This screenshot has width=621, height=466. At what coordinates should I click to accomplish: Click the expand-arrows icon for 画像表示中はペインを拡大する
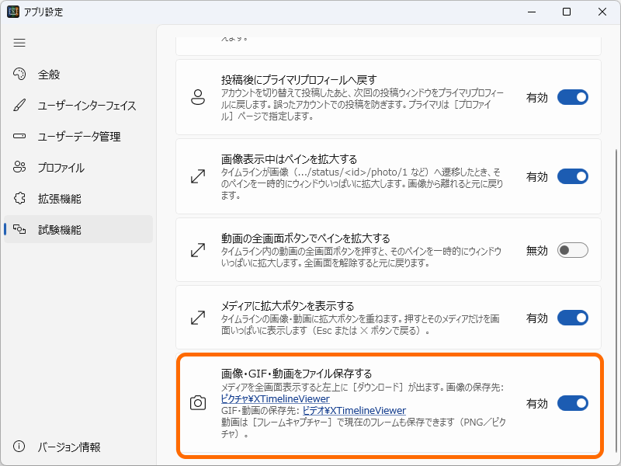198,176
